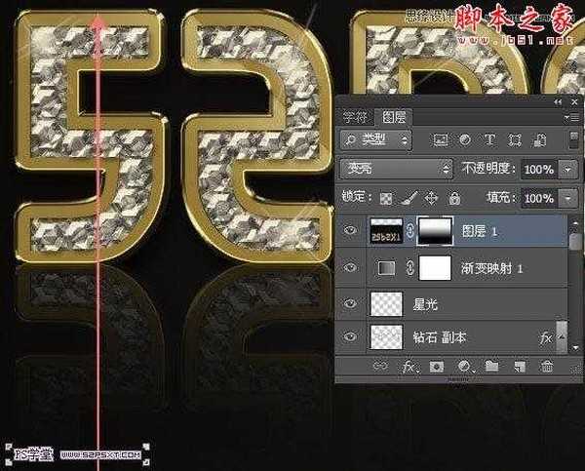Image resolution: width=585 pixels, height=471 pixels.
Task: Click layer list scrollbar down arrow
Action: click(576, 348)
